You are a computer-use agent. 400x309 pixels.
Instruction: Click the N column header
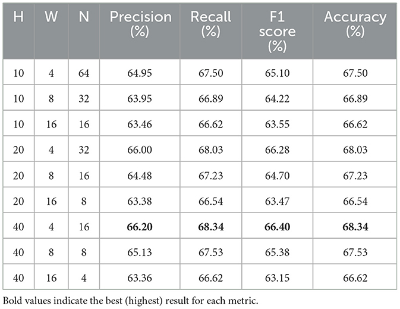coord(84,31)
